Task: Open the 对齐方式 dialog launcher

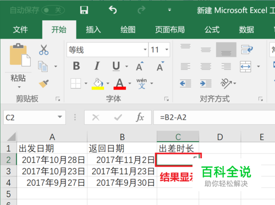Action: (261, 99)
